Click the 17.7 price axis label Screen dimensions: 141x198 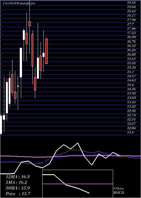point(131,24)
